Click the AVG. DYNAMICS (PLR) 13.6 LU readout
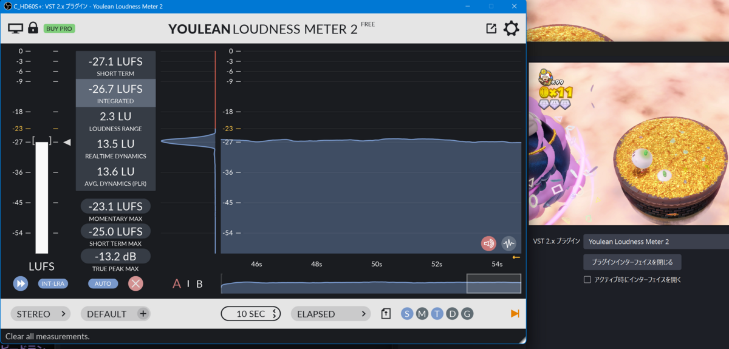 coord(115,177)
